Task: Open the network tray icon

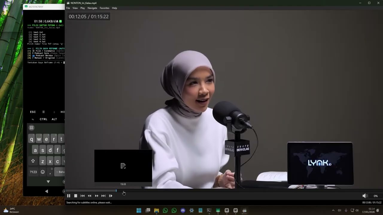Action: coord(352,211)
